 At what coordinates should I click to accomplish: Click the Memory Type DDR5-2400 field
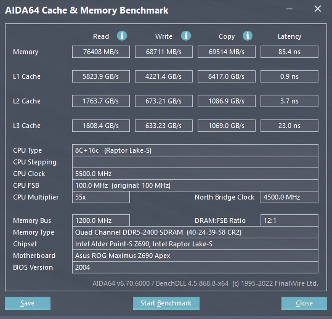[x=195, y=232]
